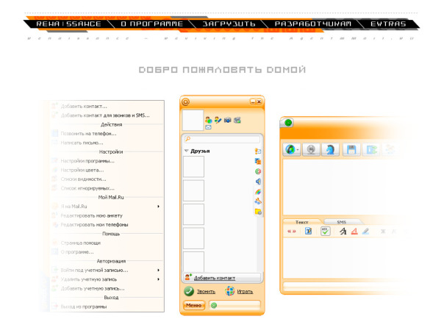
Task: Switch to the Текст tab in chat window
Action: point(302,222)
